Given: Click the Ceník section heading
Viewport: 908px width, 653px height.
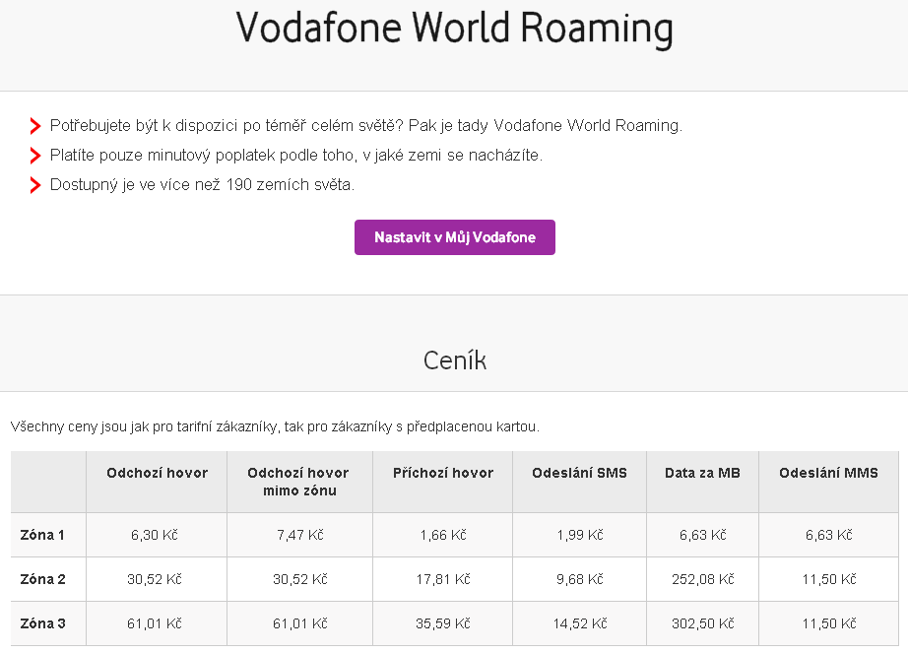Looking at the screenshot, I should click(x=455, y=360).
